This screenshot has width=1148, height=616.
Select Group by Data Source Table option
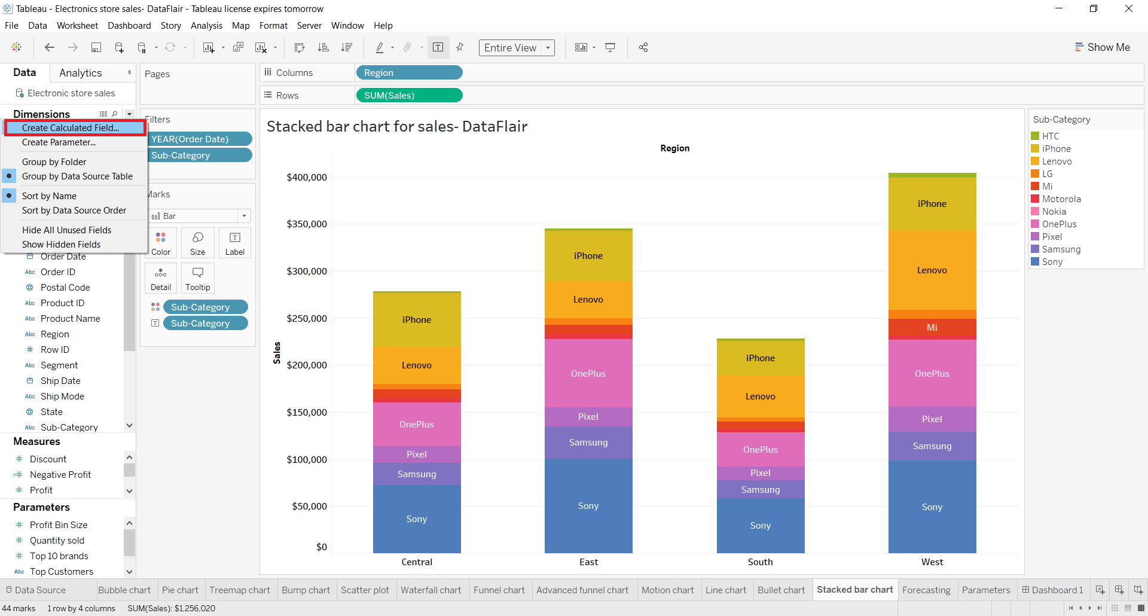point(78,176)
